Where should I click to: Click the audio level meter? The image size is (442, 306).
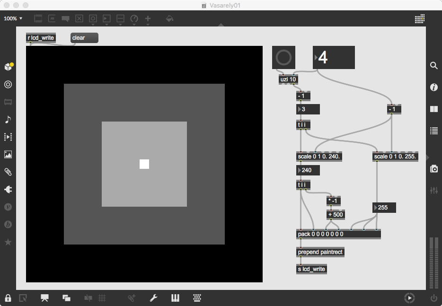pos(433,263)
